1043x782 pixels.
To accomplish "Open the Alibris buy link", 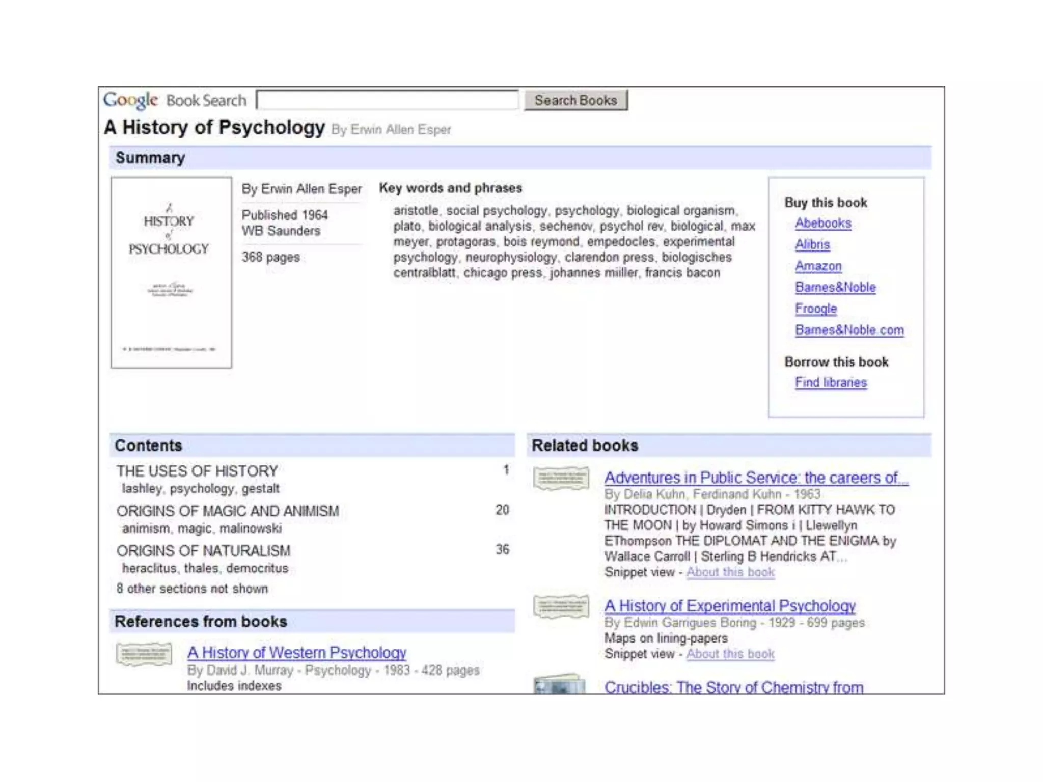I will coord(812,244).
